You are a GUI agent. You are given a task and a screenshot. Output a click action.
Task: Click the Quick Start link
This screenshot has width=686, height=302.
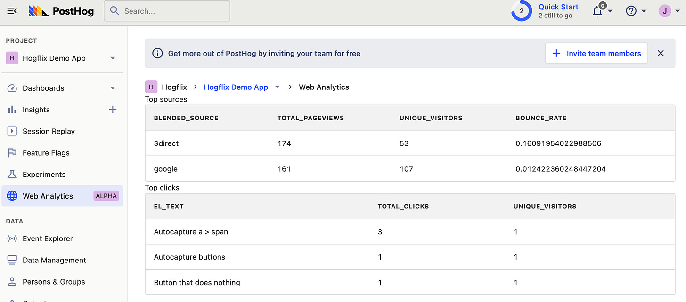coord(558,7)
